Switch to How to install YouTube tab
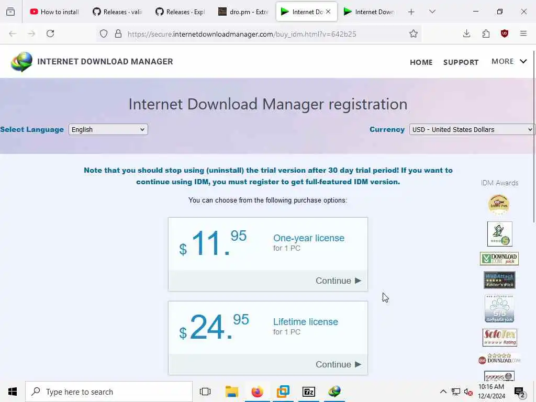Image resolution: width=536 pixels, height=402 pixels. [54, 12]
